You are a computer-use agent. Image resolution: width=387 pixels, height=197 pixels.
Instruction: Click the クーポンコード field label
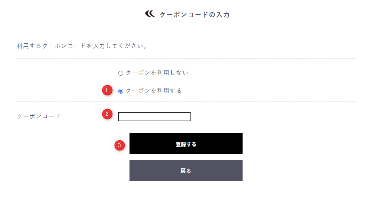(38, 116)
